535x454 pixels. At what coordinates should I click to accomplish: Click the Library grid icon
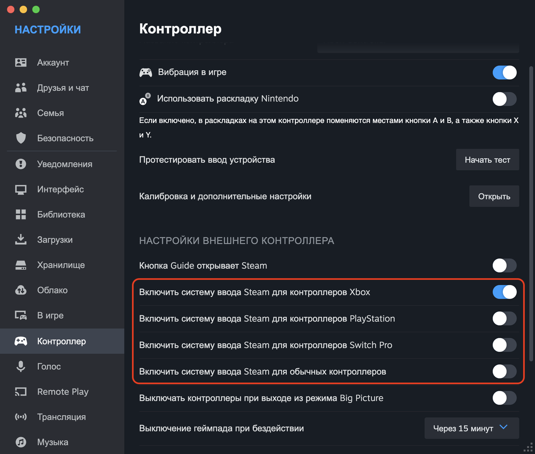pyautogui.click(x=21, y=214)
